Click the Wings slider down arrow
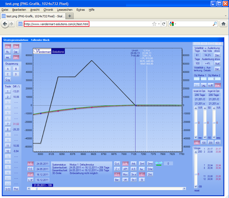This screenshot has width=229, height=198. click(x=195, y=186)
